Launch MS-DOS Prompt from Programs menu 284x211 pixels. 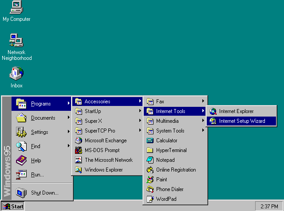[x=107, y=150]
